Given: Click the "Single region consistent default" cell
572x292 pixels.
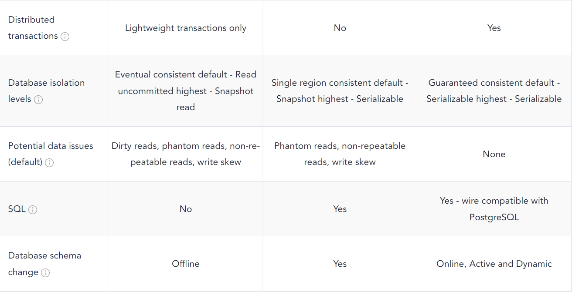Looking at the screenshot, I should [340, 91].
